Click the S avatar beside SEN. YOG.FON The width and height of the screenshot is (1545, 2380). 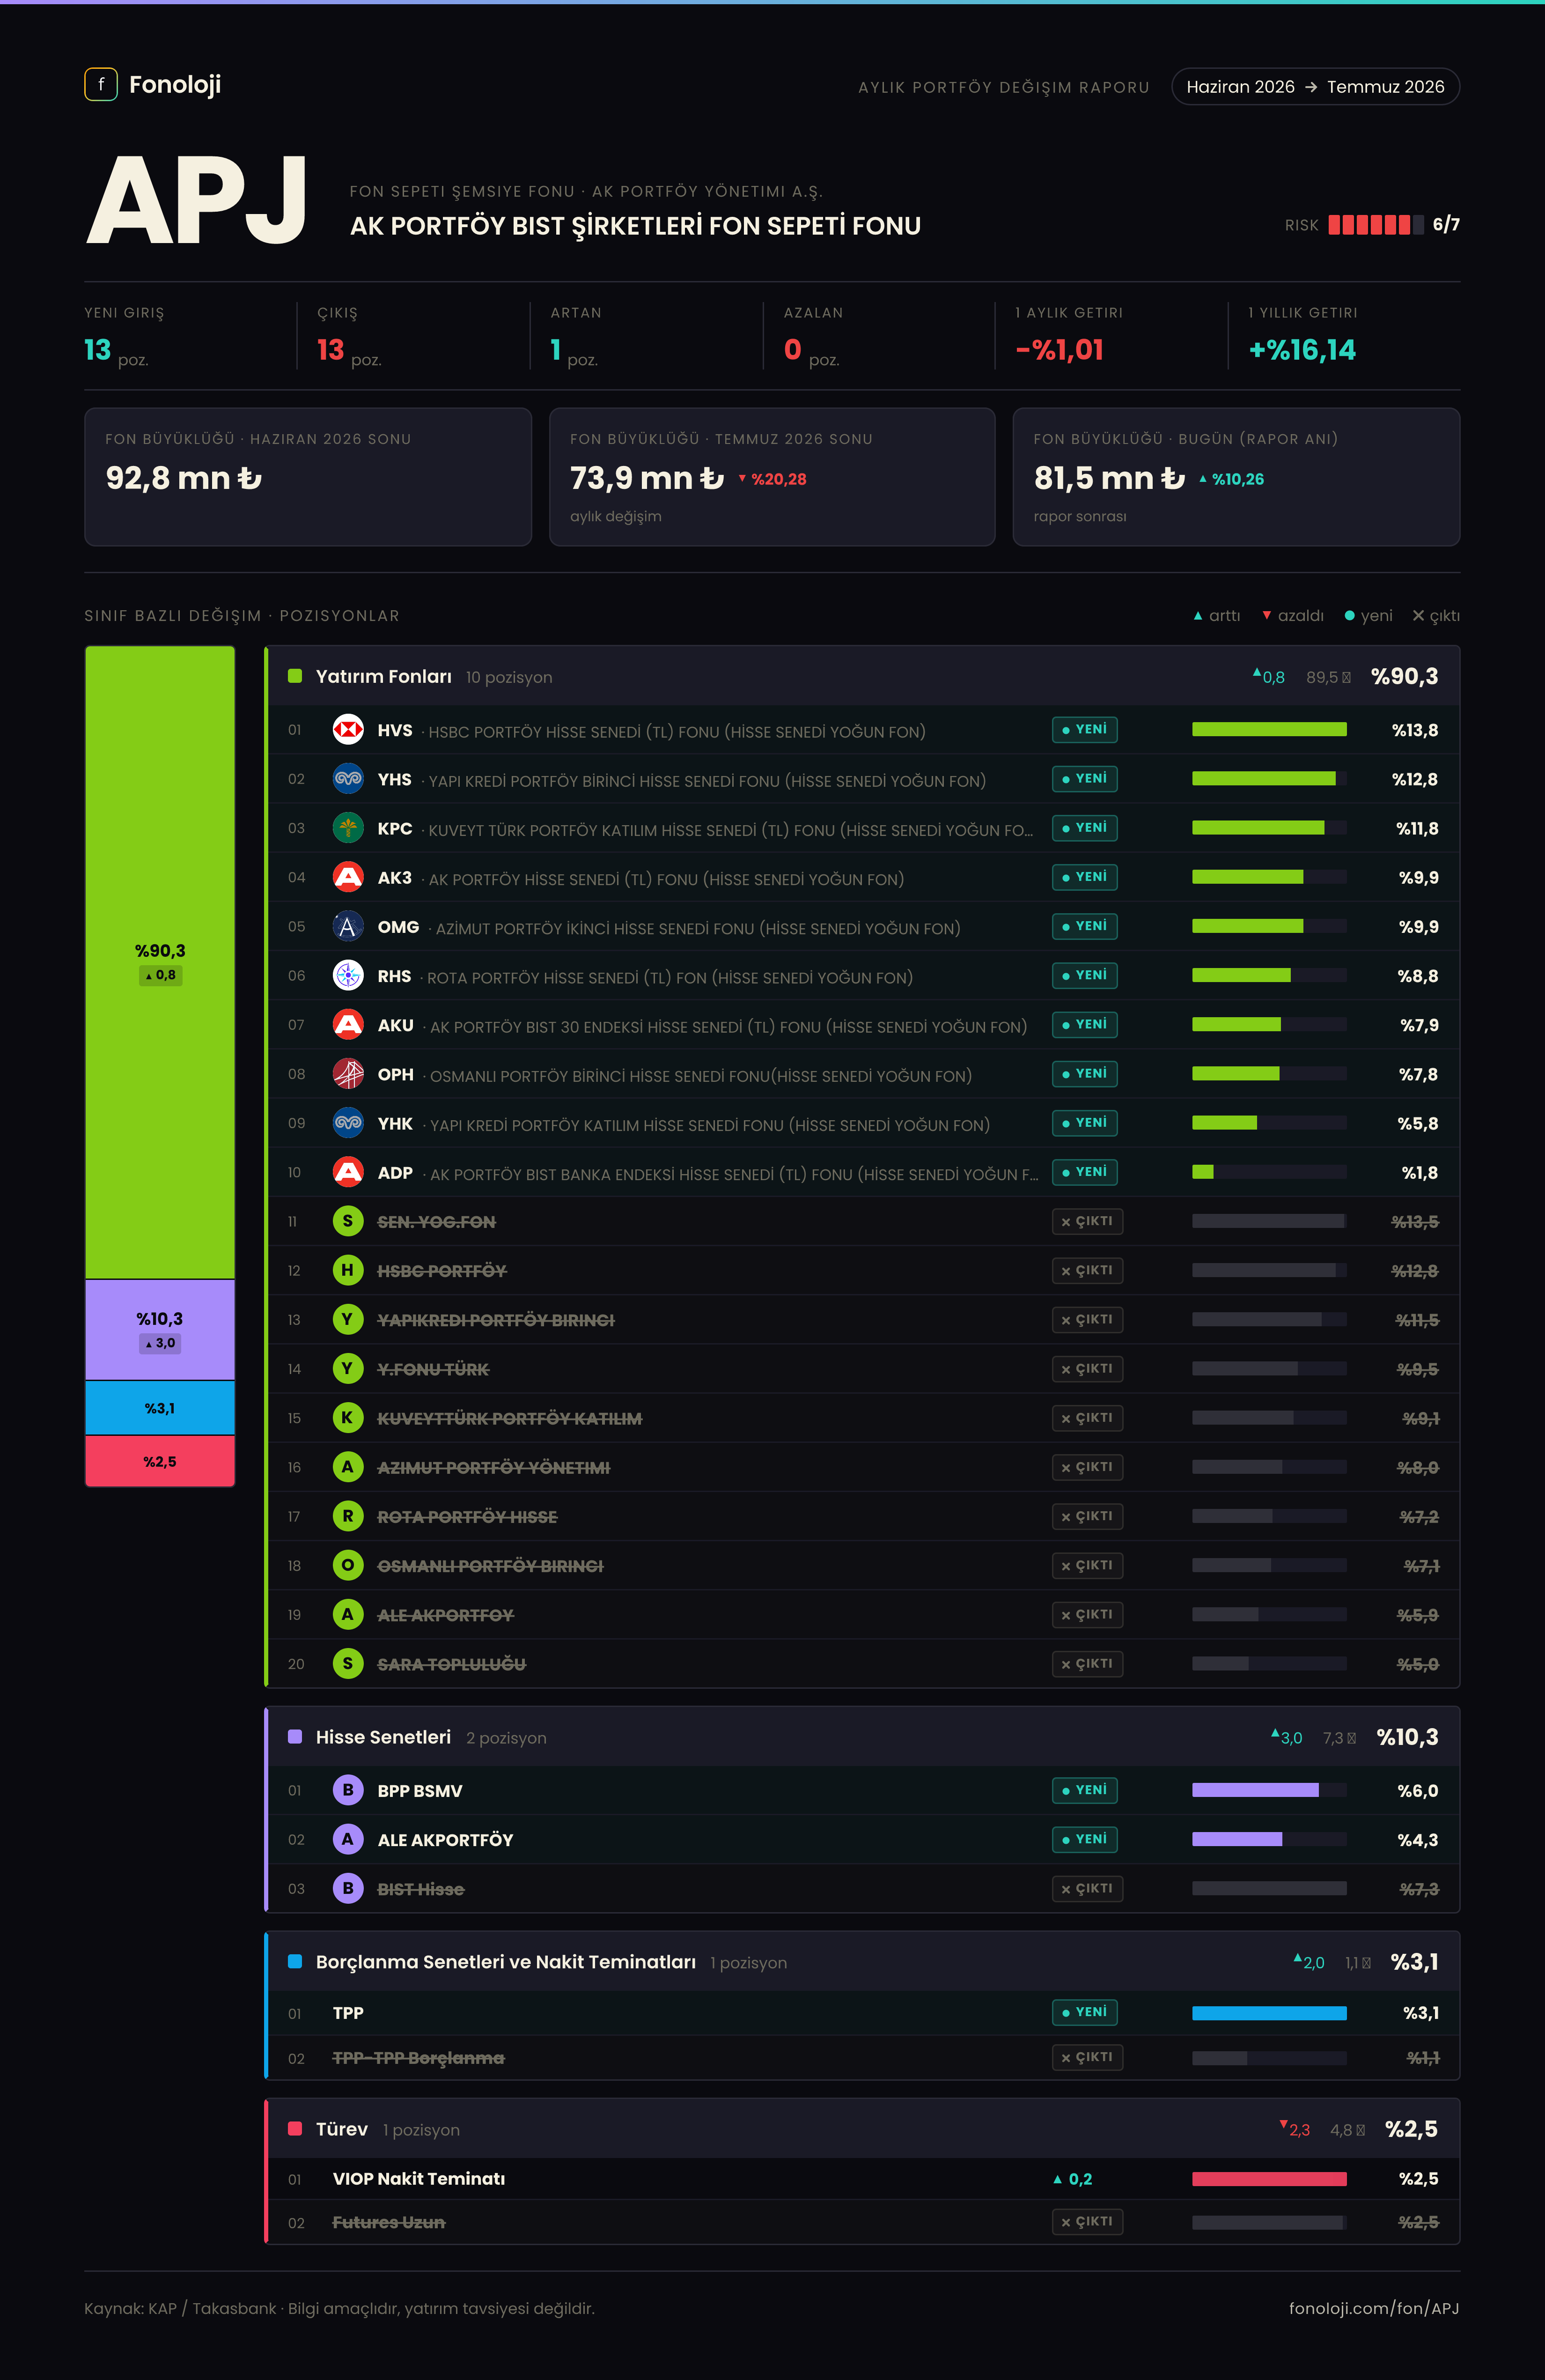tap(348, 1221)
